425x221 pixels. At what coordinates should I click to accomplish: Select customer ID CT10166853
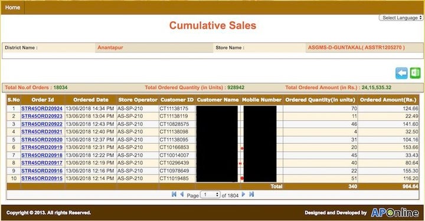tap(174, 147)
